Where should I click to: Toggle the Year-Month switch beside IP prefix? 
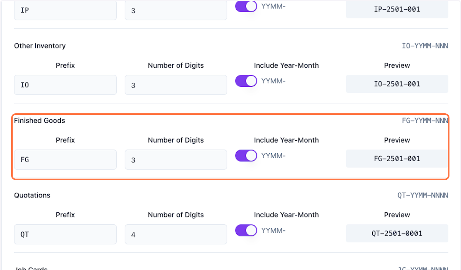click(x=246, y=6)
